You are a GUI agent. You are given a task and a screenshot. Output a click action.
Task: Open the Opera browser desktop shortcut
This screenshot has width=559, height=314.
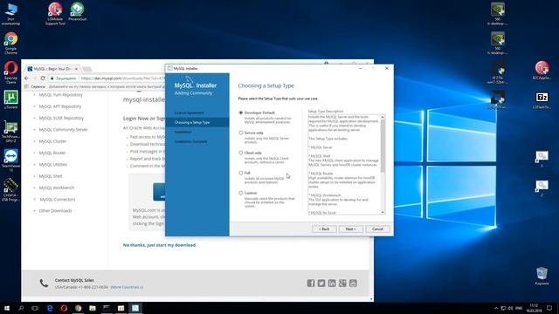(10, 72)
